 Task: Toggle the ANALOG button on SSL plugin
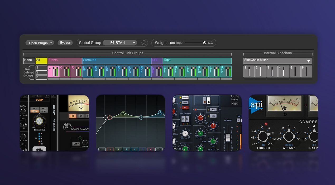pos(185,97)
